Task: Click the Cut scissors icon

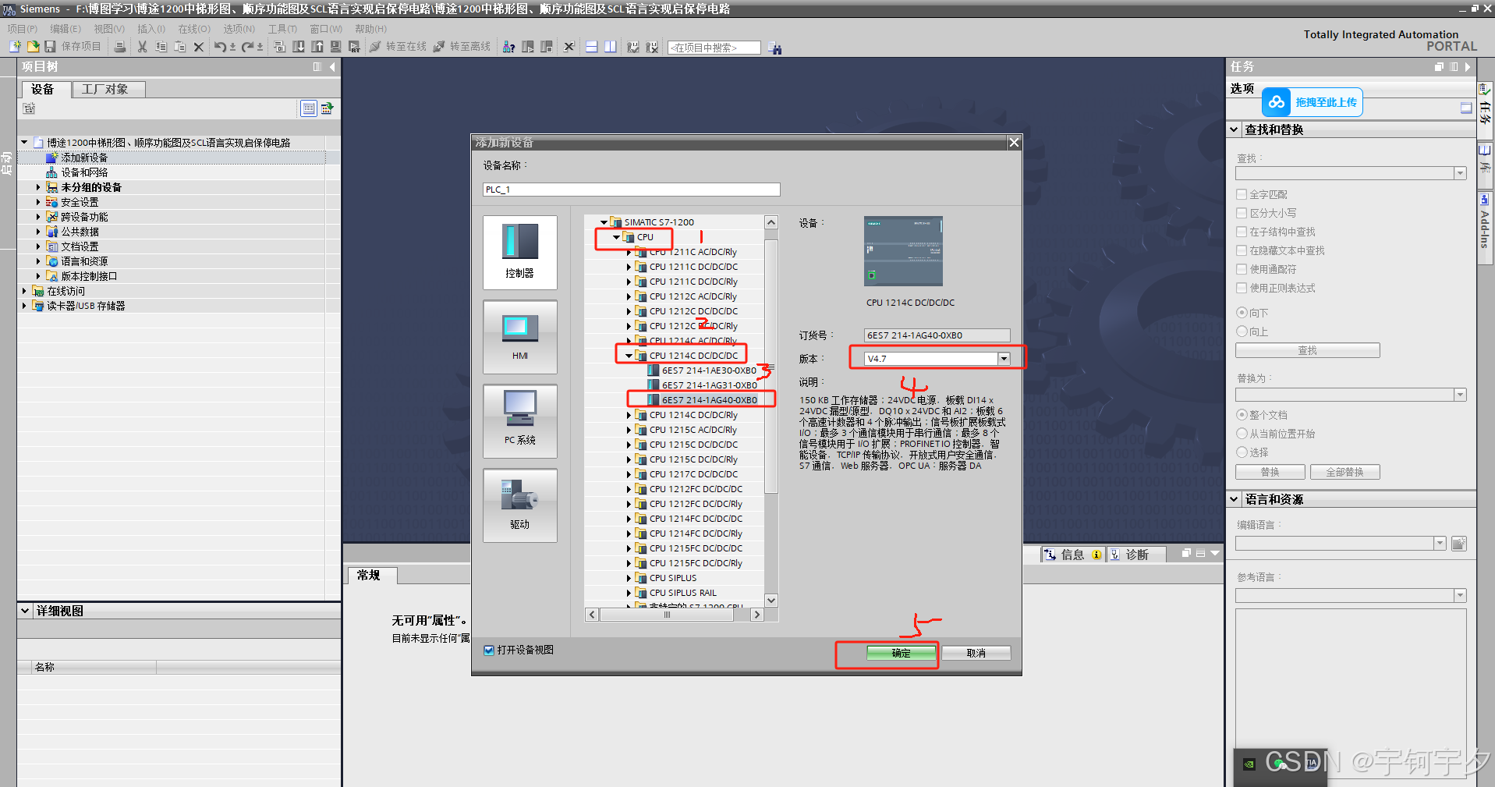Action: point(142,47)
